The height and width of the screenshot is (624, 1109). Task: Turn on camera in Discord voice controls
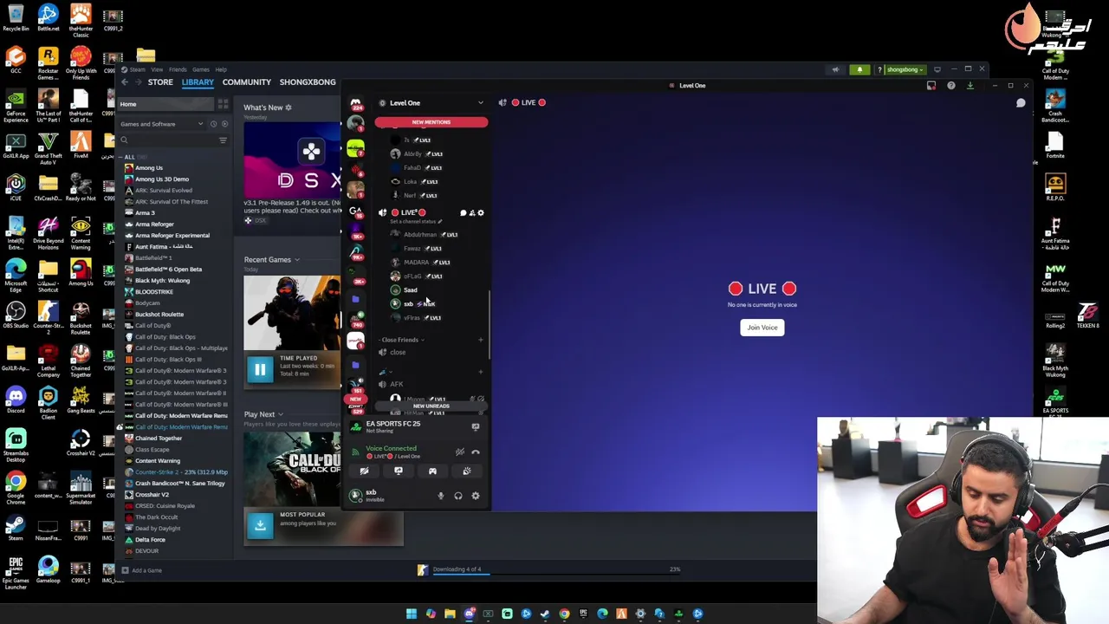[x=364, y=471]
